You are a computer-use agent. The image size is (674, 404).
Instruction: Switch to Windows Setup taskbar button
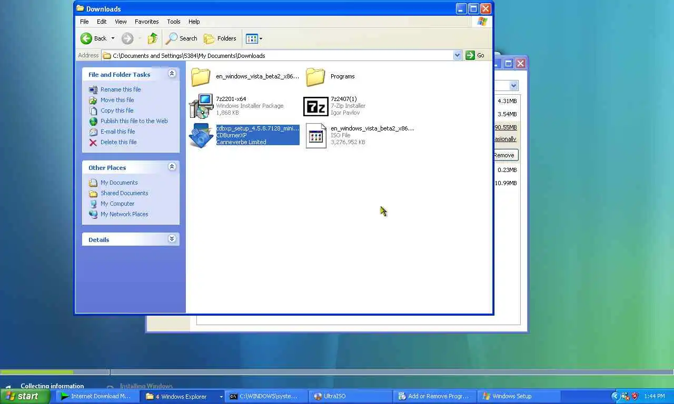click(519, 396)
